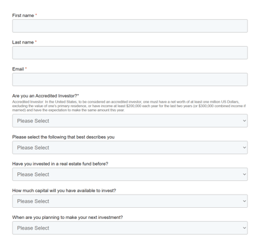Open the capital available to invest dropdown

click(x=130, y=201)
